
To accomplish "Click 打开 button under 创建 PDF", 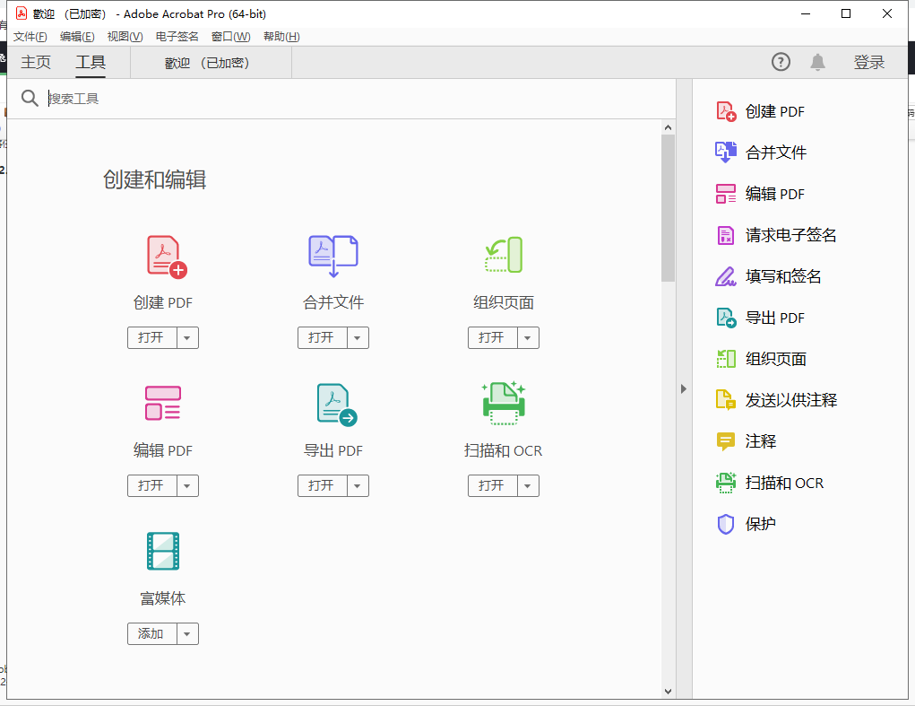I will click(151, 337).
